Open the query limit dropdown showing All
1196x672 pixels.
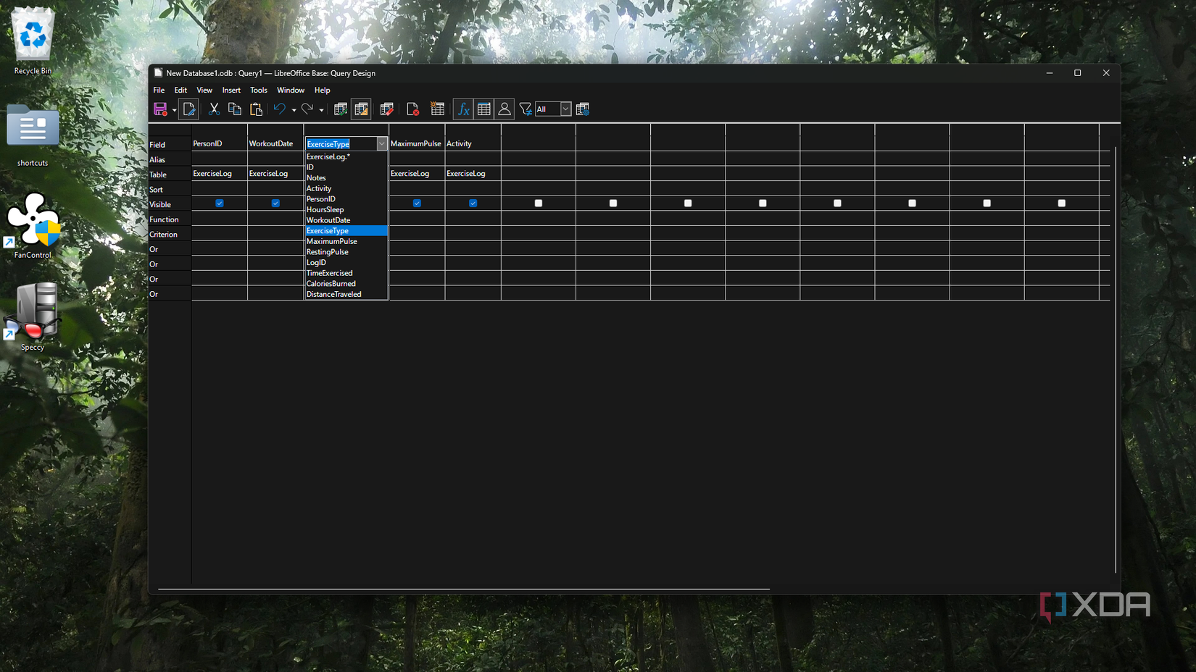point(565,109)
